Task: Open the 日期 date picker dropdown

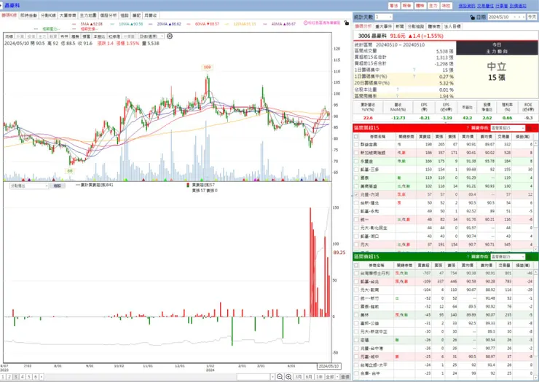Action: point(515,17)
